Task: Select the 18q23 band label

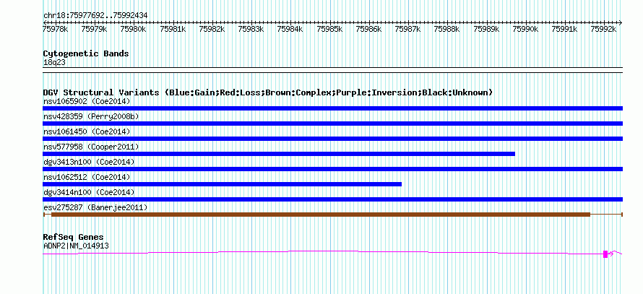Action: click(54, 63)
